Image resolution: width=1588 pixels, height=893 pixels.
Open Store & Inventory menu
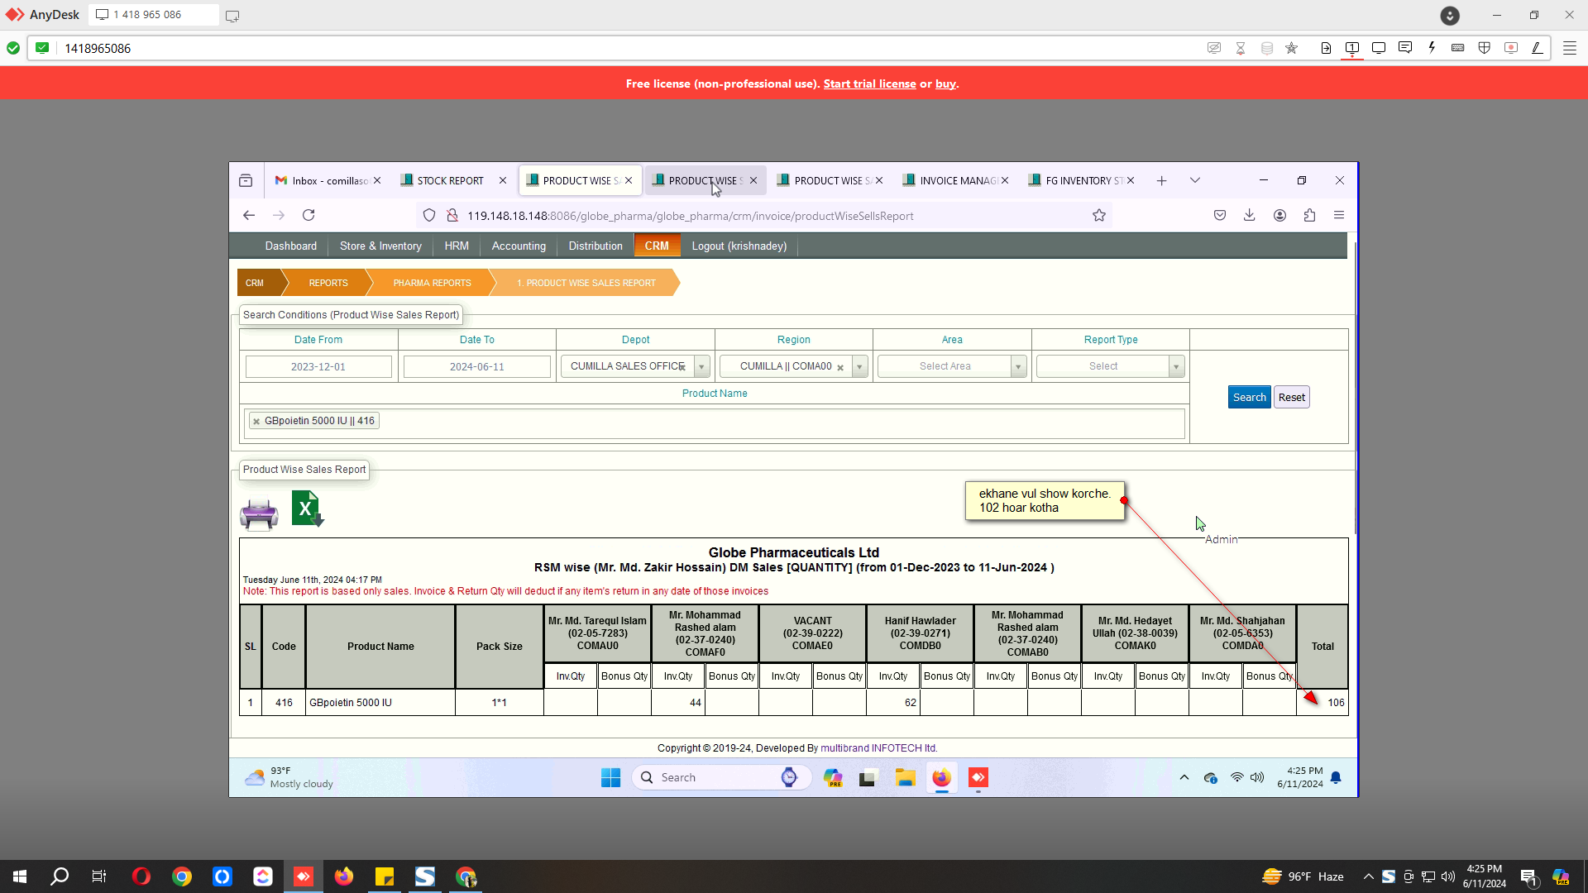click(380, 246)
